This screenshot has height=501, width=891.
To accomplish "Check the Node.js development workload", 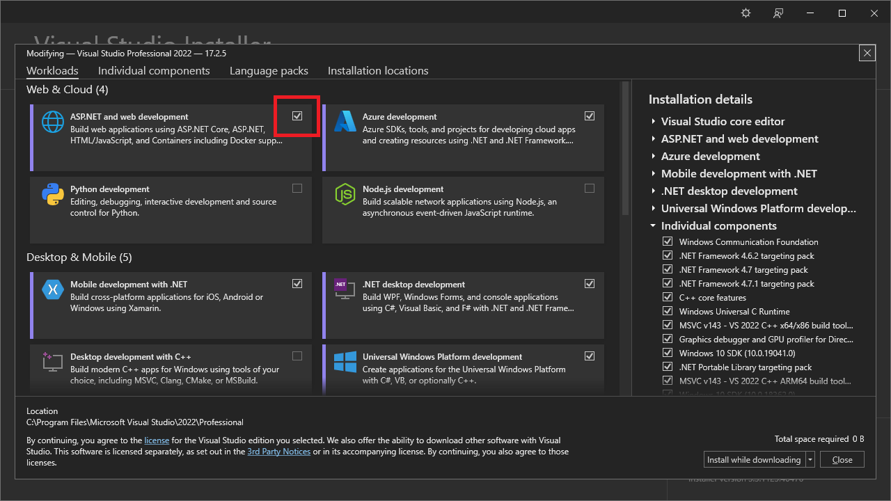I will point(590,189).
